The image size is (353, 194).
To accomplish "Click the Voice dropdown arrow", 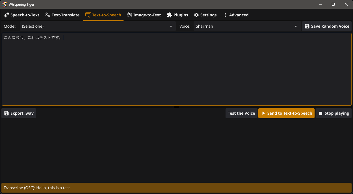I will 296,26.
